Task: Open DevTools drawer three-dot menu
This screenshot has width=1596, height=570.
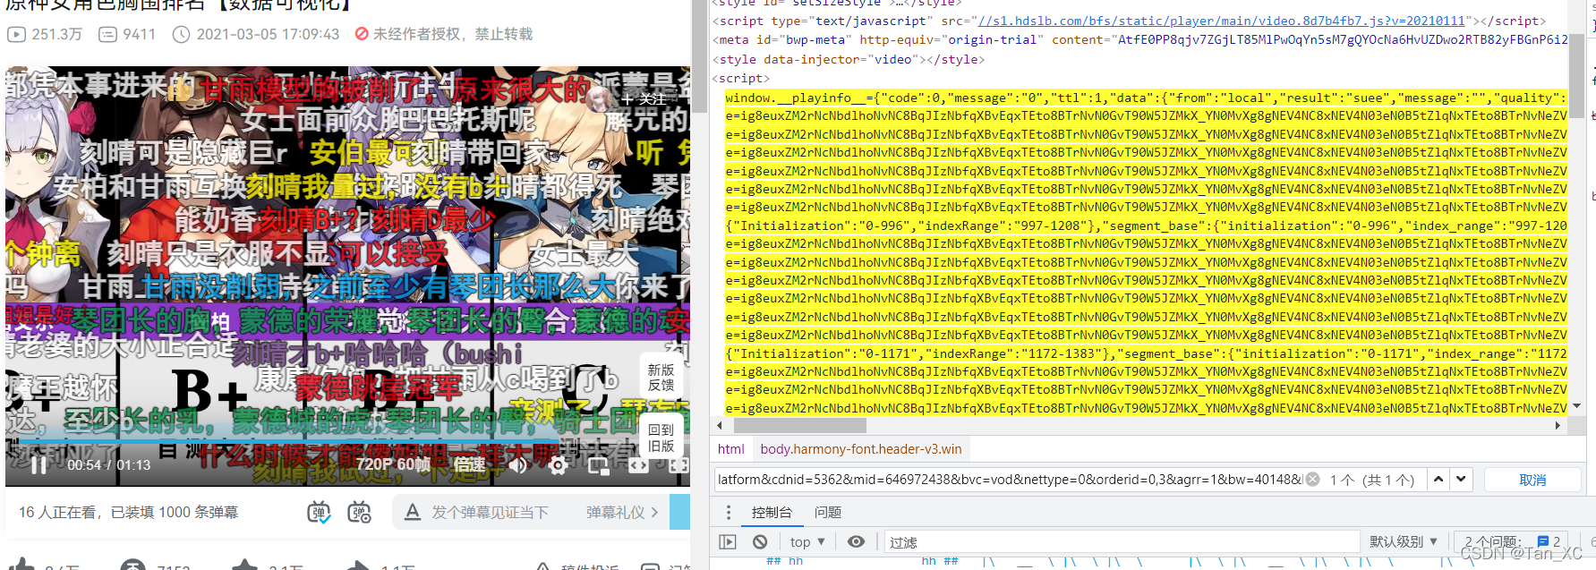Action: coord(729,513)
